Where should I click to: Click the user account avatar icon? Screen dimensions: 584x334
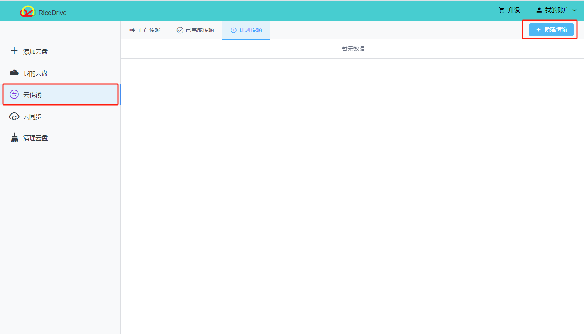[539, 10]
